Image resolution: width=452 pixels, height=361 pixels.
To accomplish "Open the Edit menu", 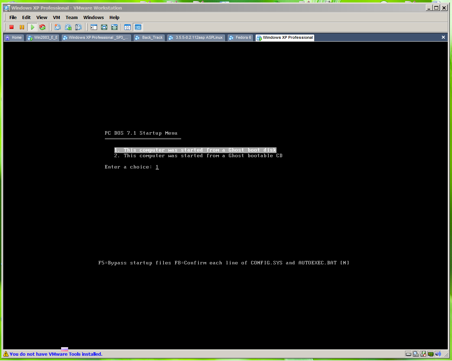I will tap(26, 17).
